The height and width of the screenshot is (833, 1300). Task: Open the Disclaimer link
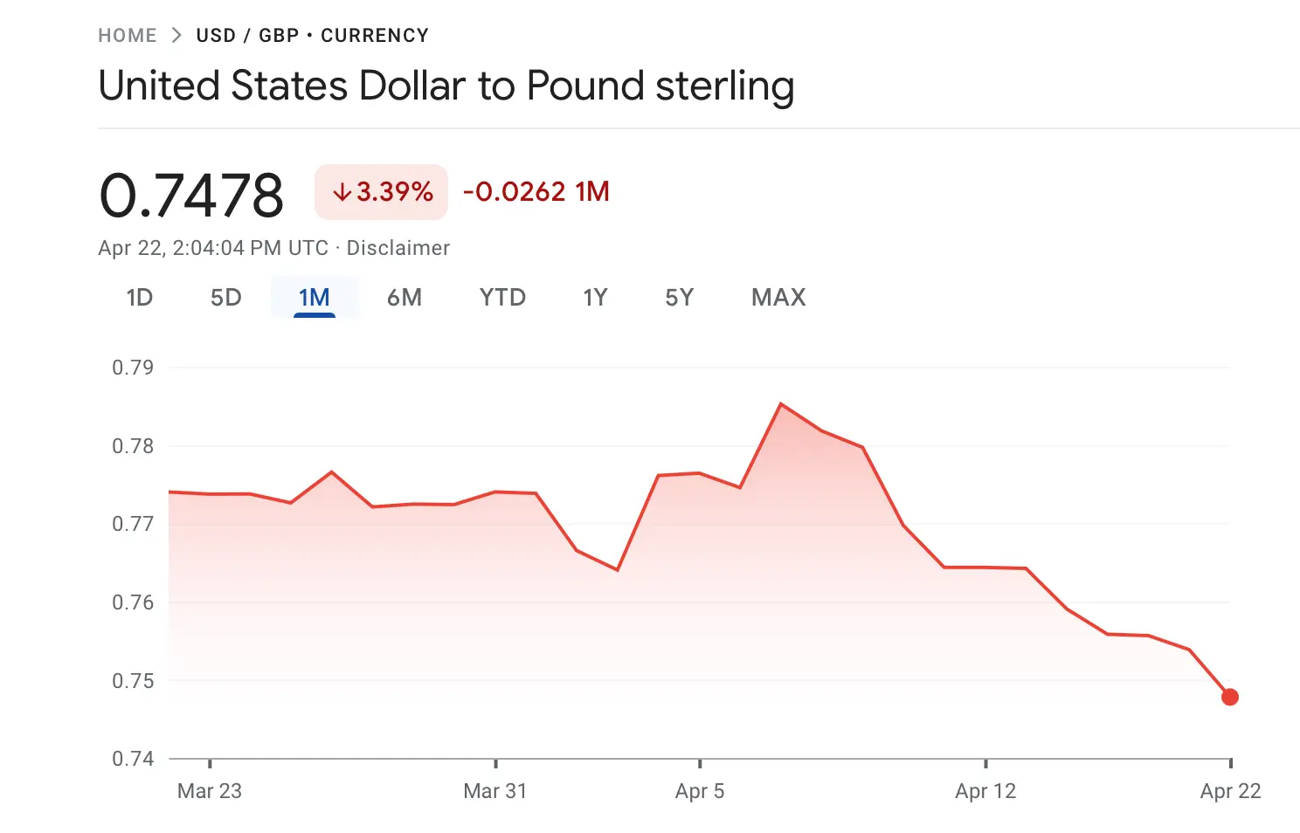(x=398, y=248)
